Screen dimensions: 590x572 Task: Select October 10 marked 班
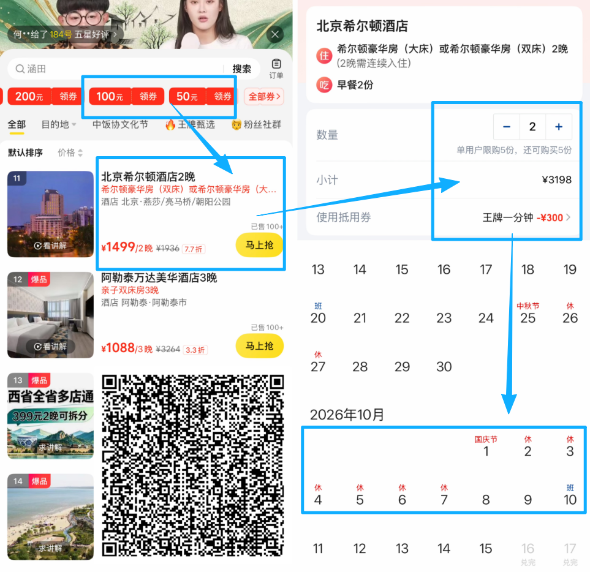570,495
